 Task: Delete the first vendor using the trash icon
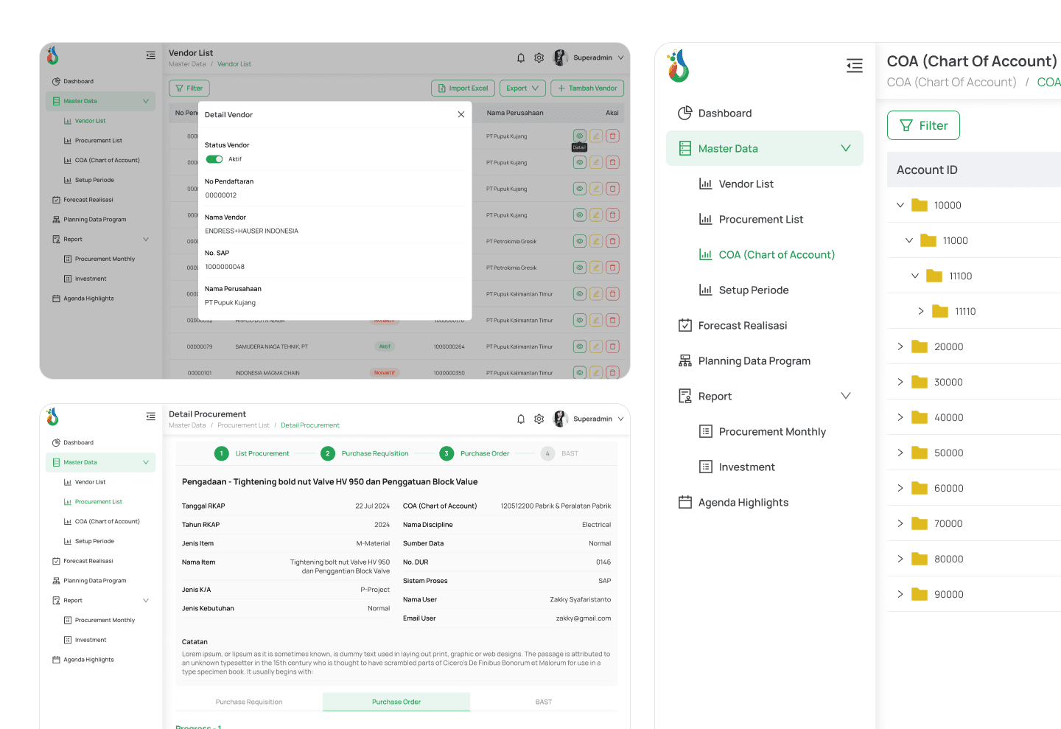pos(612,136)
